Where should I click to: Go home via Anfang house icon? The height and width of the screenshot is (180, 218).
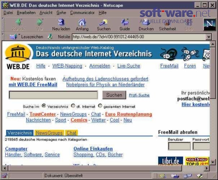(82, 22)
